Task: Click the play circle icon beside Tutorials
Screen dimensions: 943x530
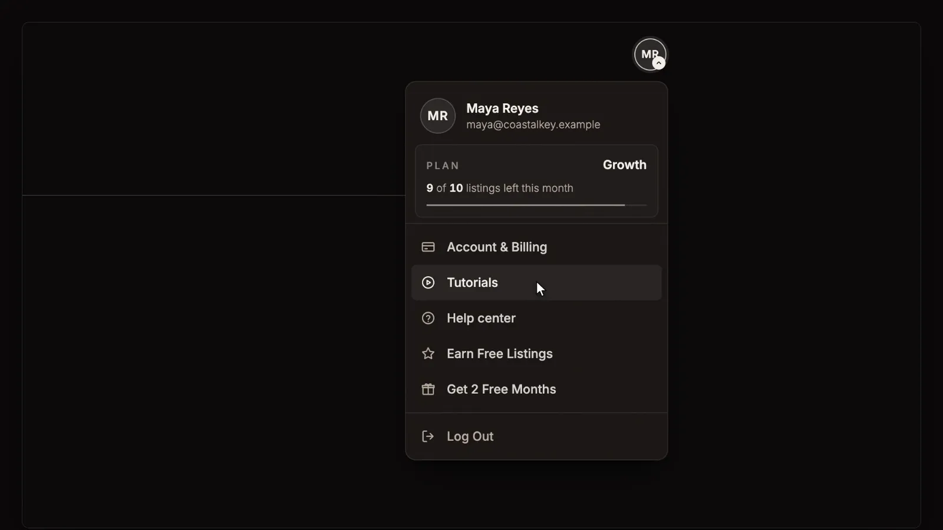Action: click(x=428, y=283)
